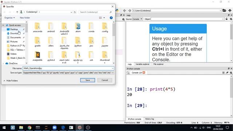Open the .idlerc folder
This screenshot has width=233, height=131.
[x=51, y=42]
